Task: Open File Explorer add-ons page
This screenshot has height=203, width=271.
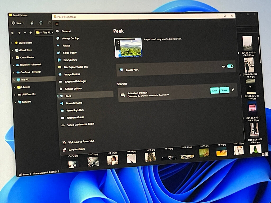Action: tap(76, 67)
